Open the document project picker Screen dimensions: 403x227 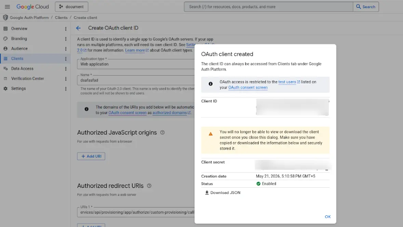(71, 7)
